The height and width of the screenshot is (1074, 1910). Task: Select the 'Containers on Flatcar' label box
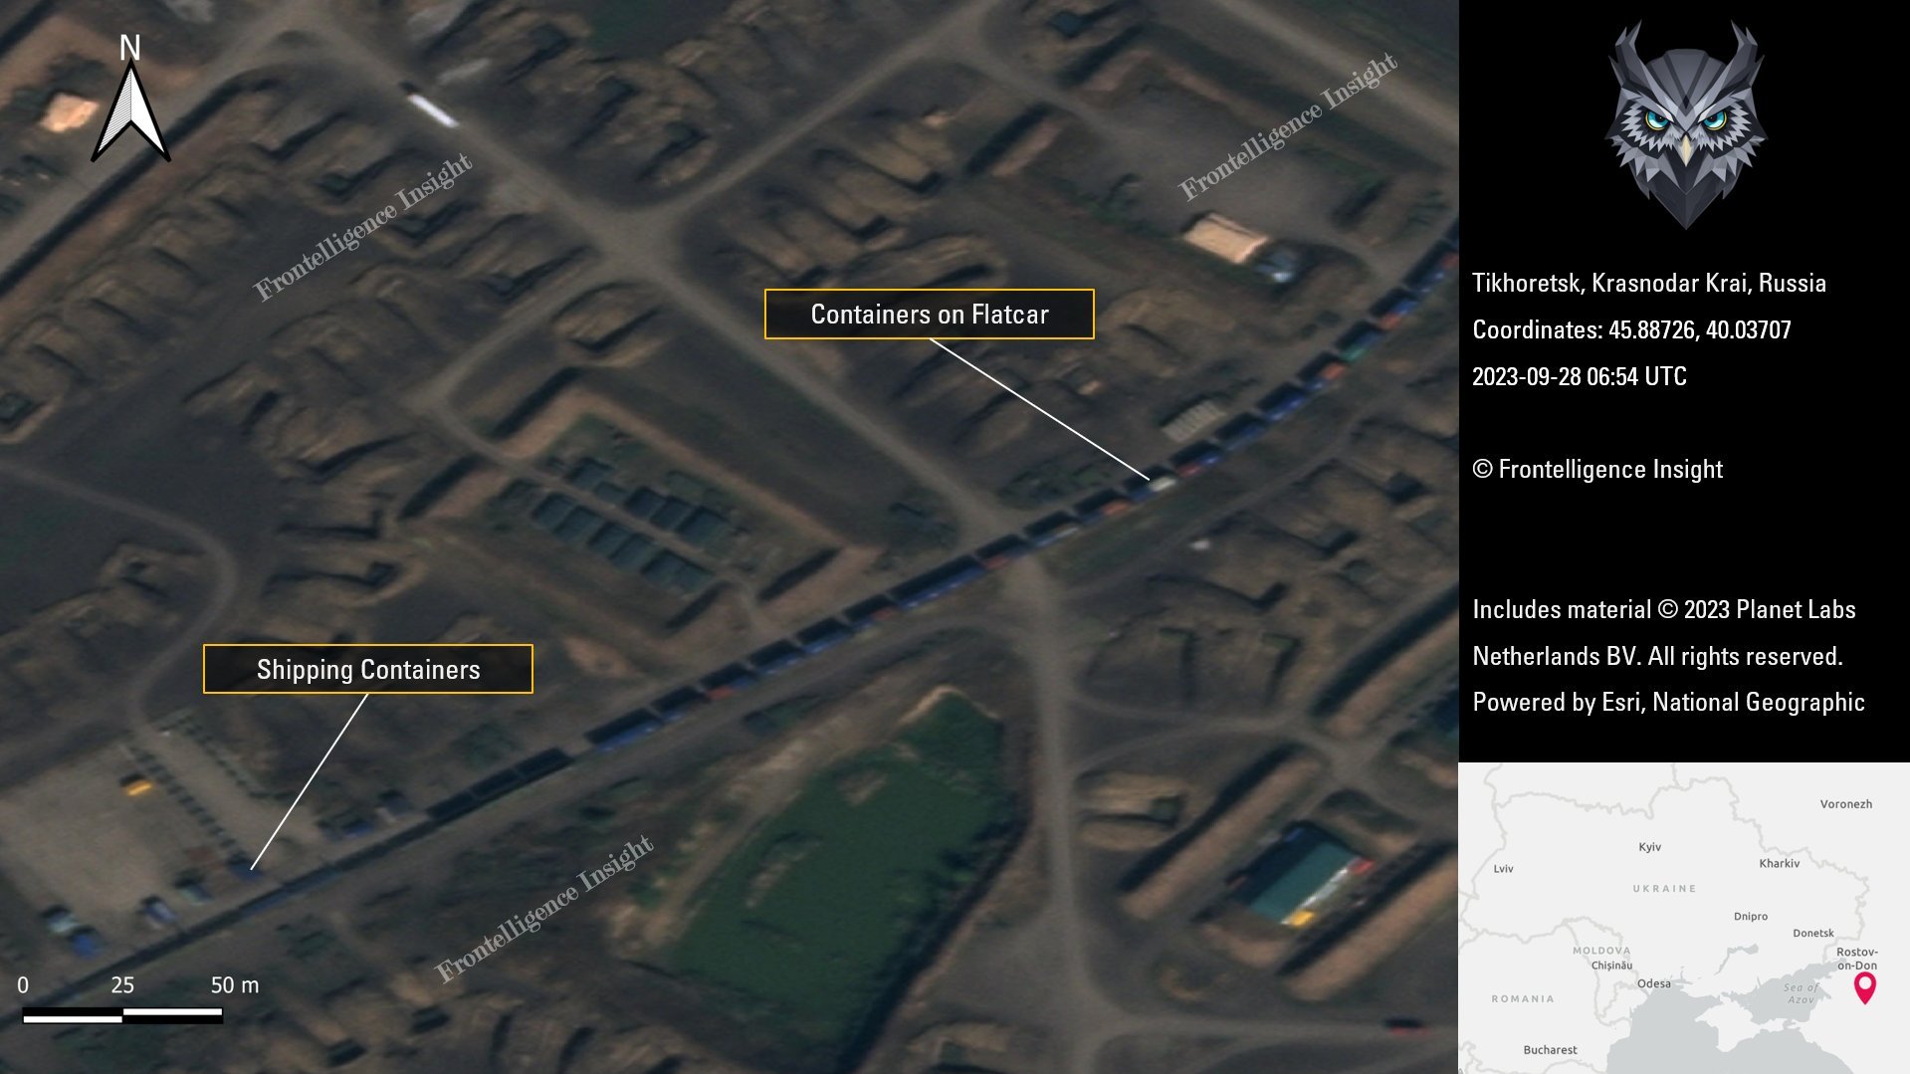point(929,315)
